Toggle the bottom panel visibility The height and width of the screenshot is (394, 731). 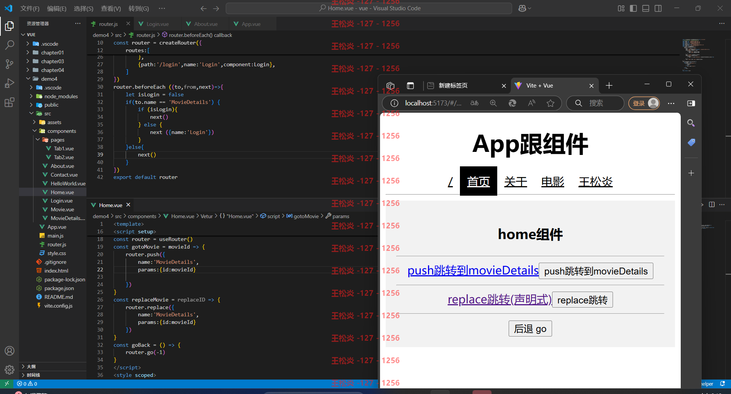[646, 8]
